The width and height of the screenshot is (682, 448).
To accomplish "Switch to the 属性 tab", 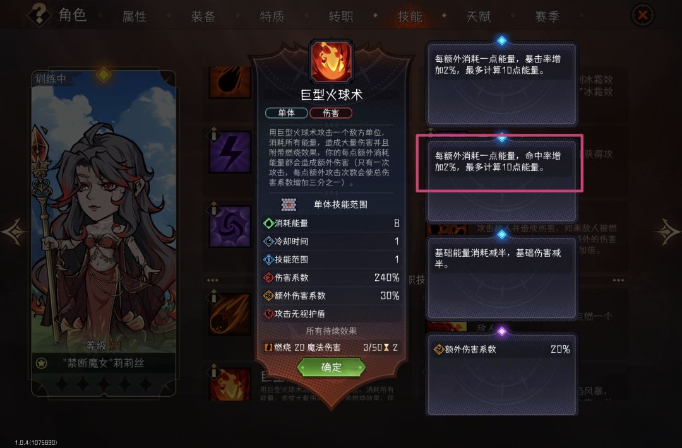I will [x=135, y=16].
